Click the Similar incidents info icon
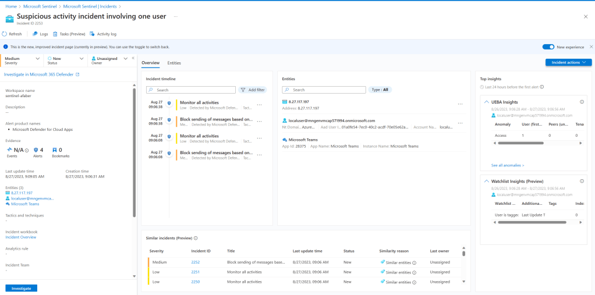This screenshot has width=595, height=295. click(x=196, y=238)
